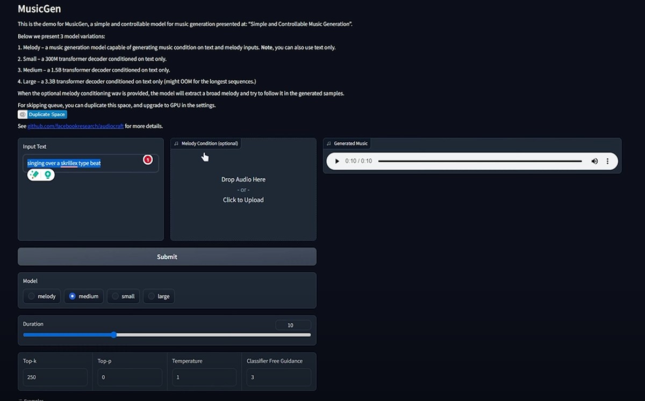Click the 'Drop Audio Here' text
The height and width of the screenshot is (401, 645).
point(243,179)
